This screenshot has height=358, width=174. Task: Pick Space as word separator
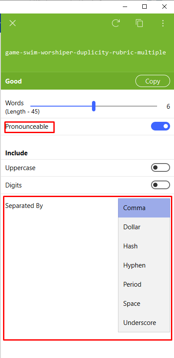click(144, 304)
